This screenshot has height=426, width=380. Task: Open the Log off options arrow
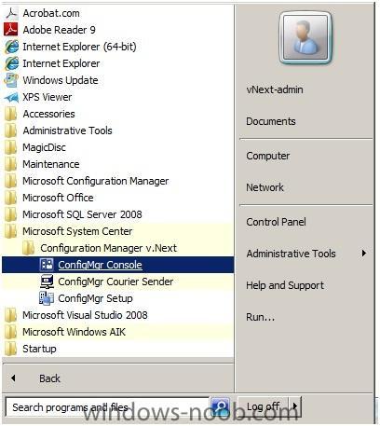tap(295, 405)
